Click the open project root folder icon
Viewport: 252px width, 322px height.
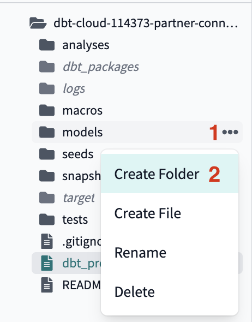click(x=38, y=23)
